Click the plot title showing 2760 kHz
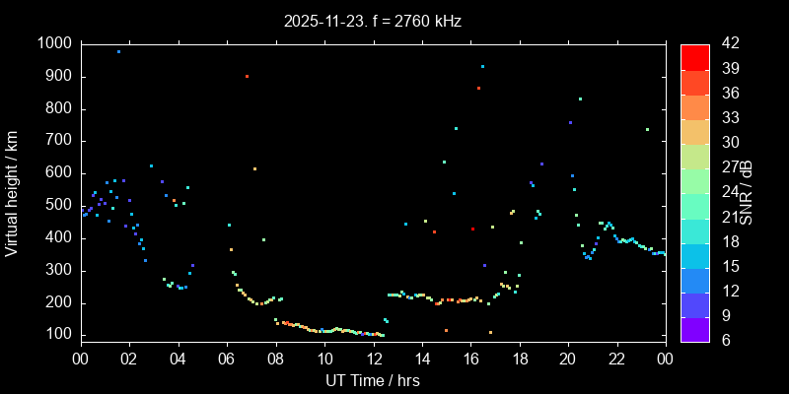The width and height of the screenshot is (789, 394). click(x=372, y=20)
